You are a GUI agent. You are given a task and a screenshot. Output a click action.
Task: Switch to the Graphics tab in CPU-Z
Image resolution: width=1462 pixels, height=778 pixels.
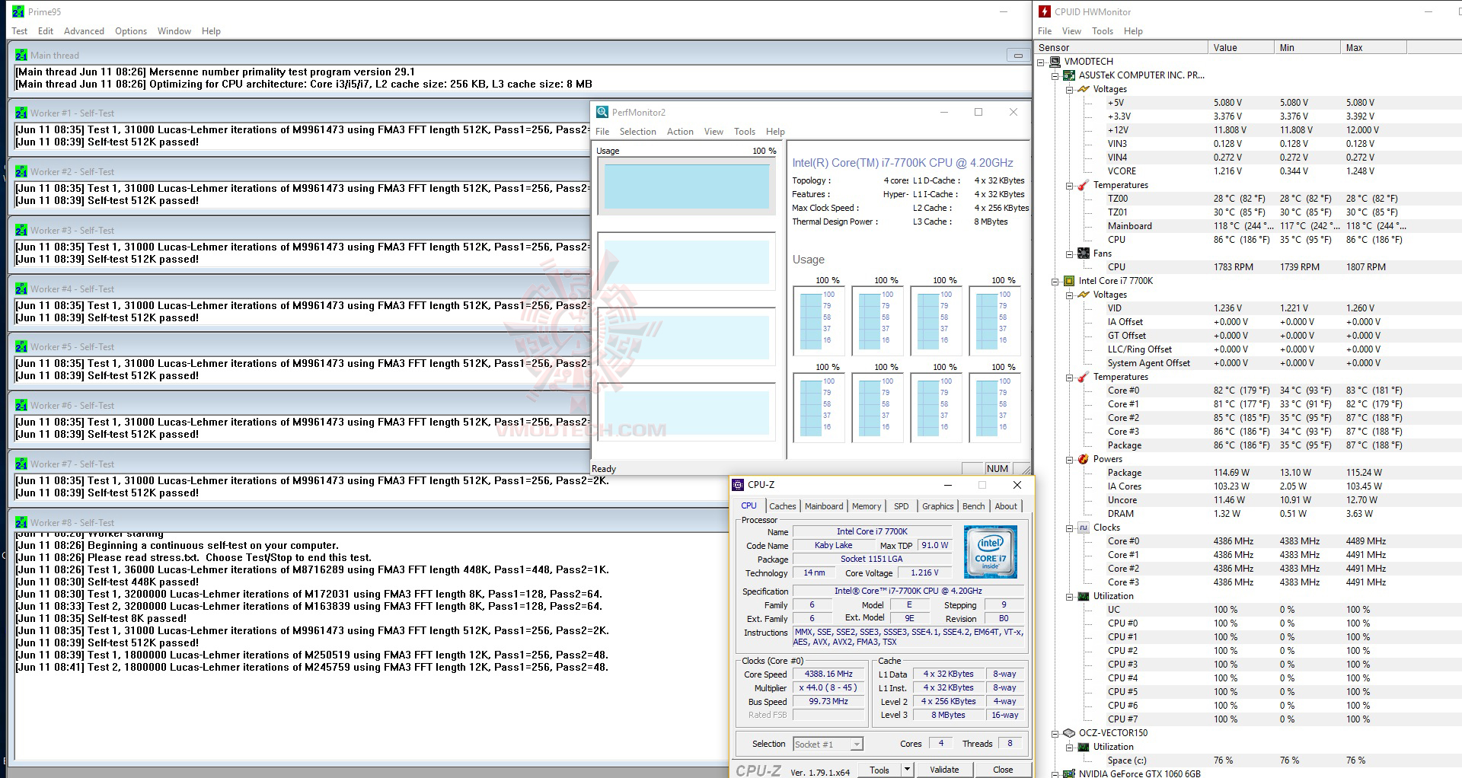coord(937,506)
